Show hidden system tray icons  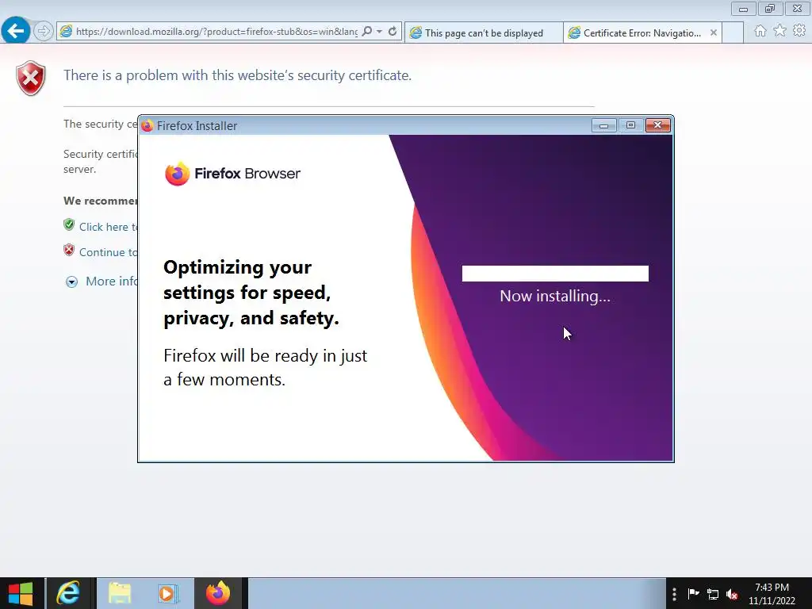click(674, 594)
